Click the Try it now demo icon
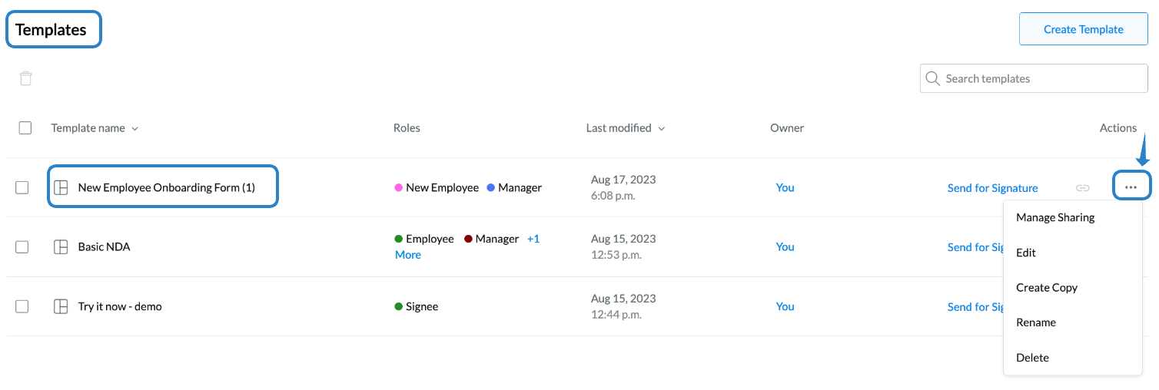Image resolution: width=1159 pixels, height=390 pixels. (61, 306)
